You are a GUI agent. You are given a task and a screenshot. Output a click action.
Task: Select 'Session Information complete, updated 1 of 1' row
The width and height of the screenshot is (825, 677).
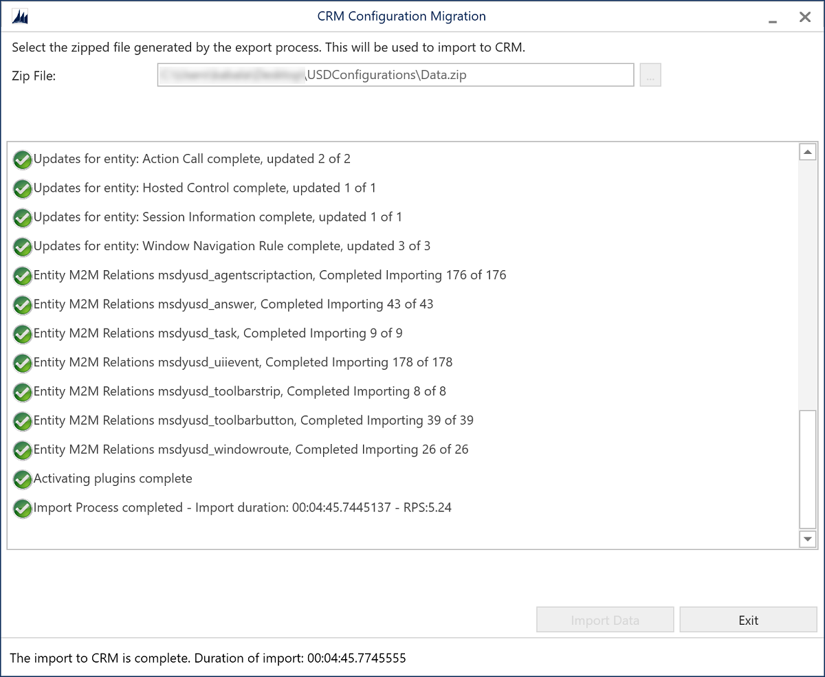point(218,217)
